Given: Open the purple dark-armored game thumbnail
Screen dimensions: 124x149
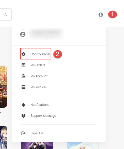Looking at the screenshot, I should pyautogui.click(x=37, y=145).
